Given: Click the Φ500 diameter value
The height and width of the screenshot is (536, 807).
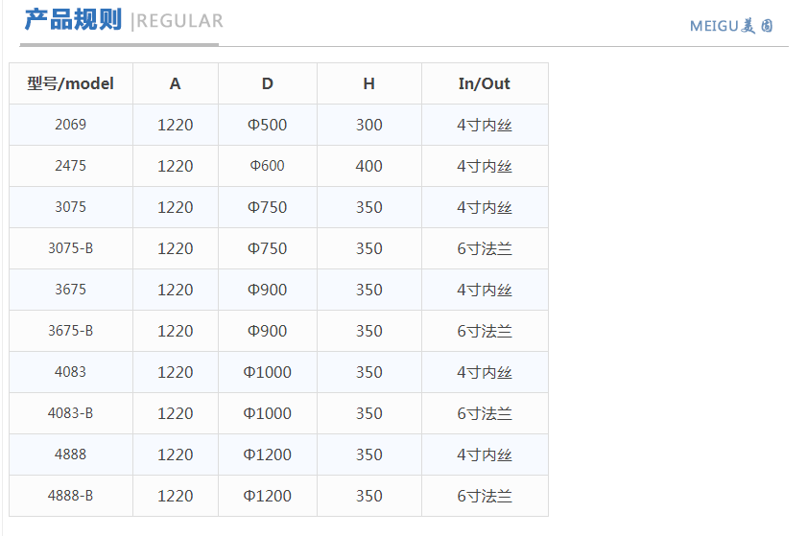Looking at the screenshot, I should coord(268,125).
